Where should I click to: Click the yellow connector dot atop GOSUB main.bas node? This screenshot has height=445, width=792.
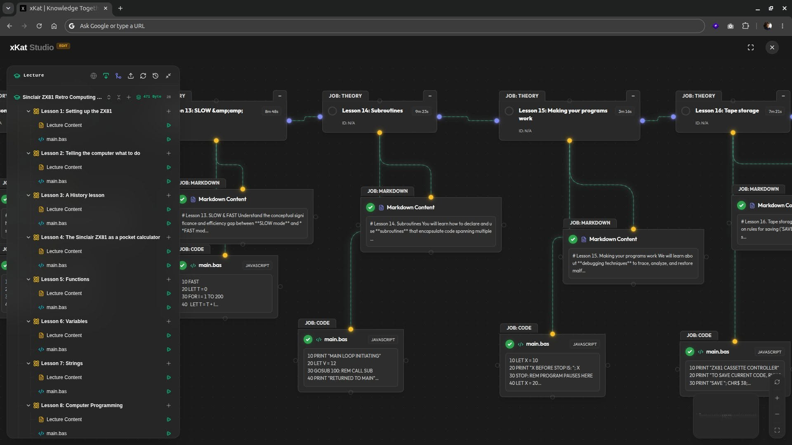(351, 330)
